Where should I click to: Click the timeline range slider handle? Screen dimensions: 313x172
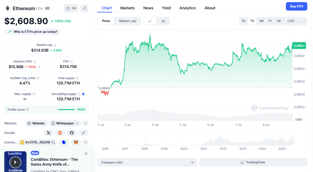[x=292, y=140]
